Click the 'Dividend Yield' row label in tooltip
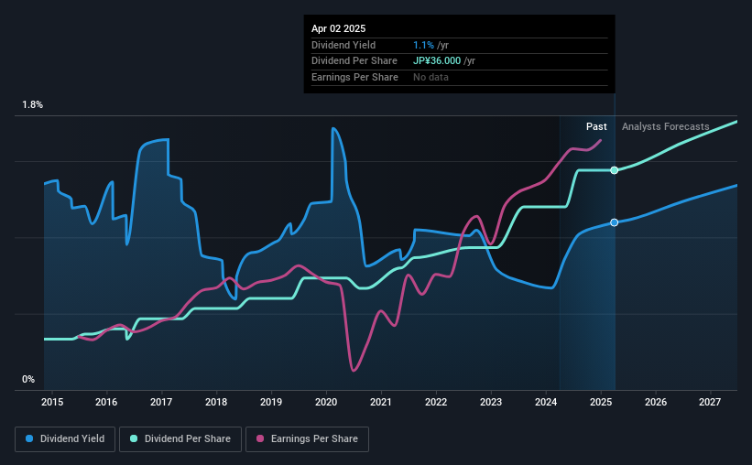The width and height of the screenshot is (752, 465). (343, 45)
